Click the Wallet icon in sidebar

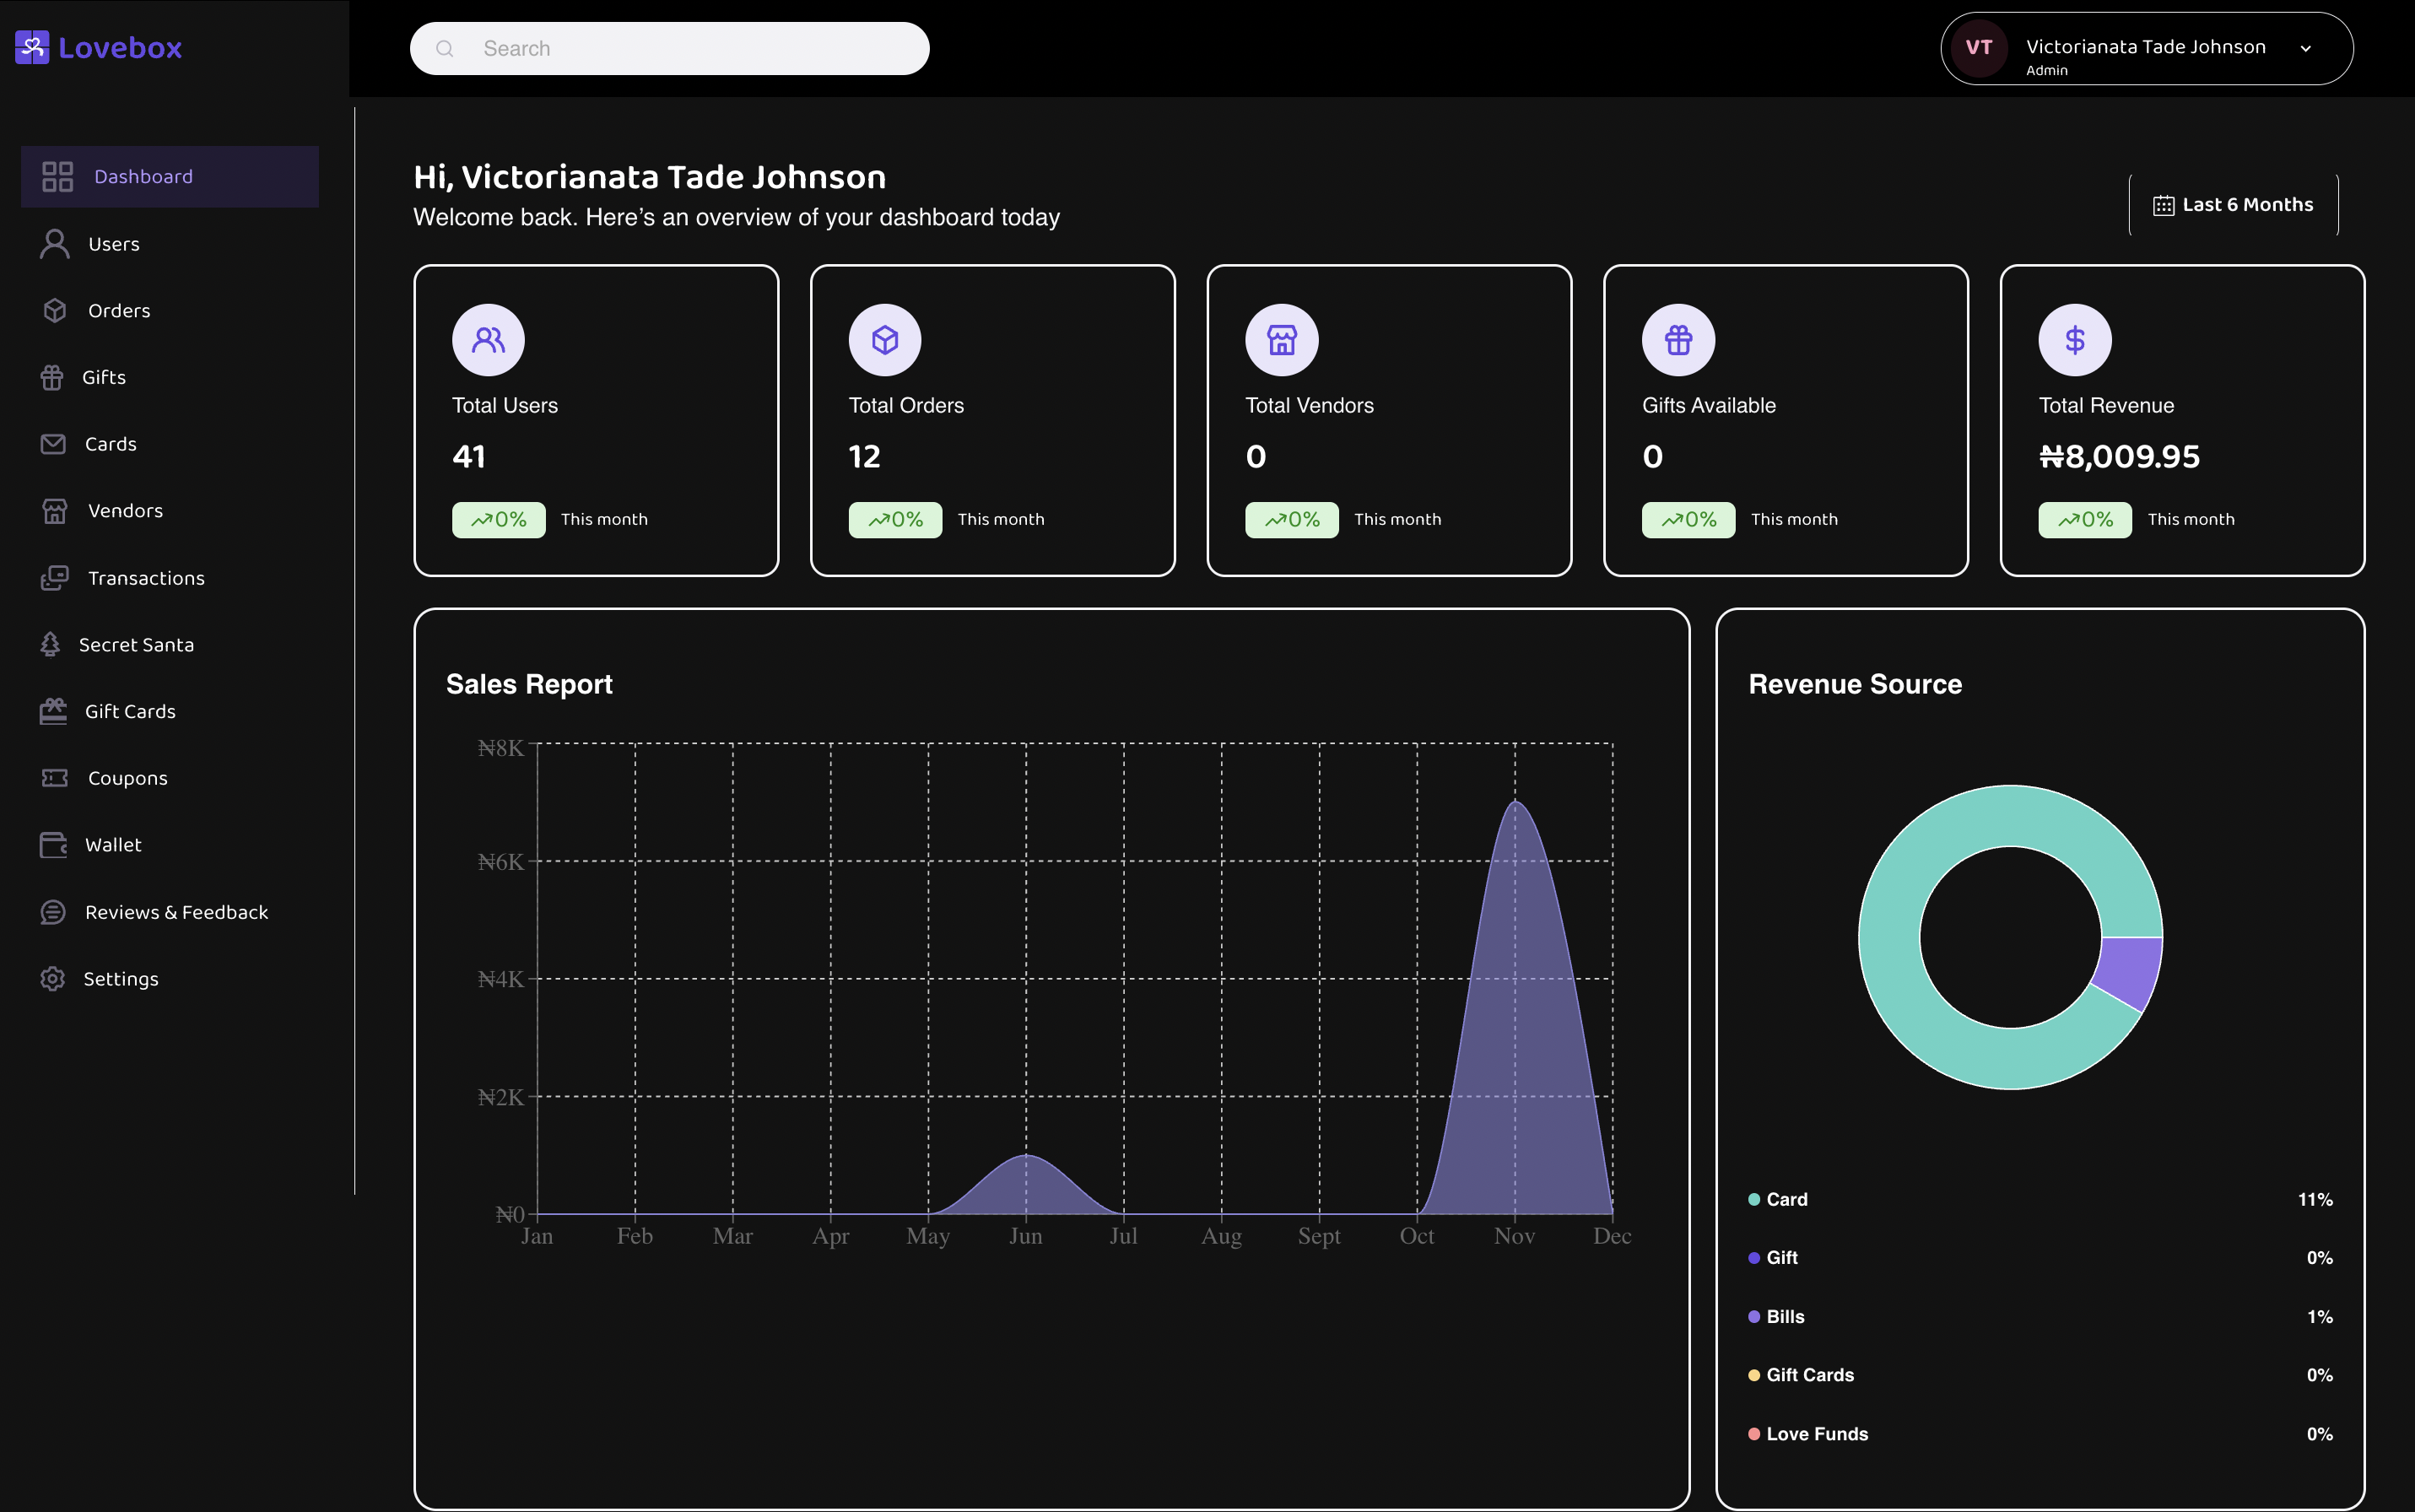tap(53, 845)
